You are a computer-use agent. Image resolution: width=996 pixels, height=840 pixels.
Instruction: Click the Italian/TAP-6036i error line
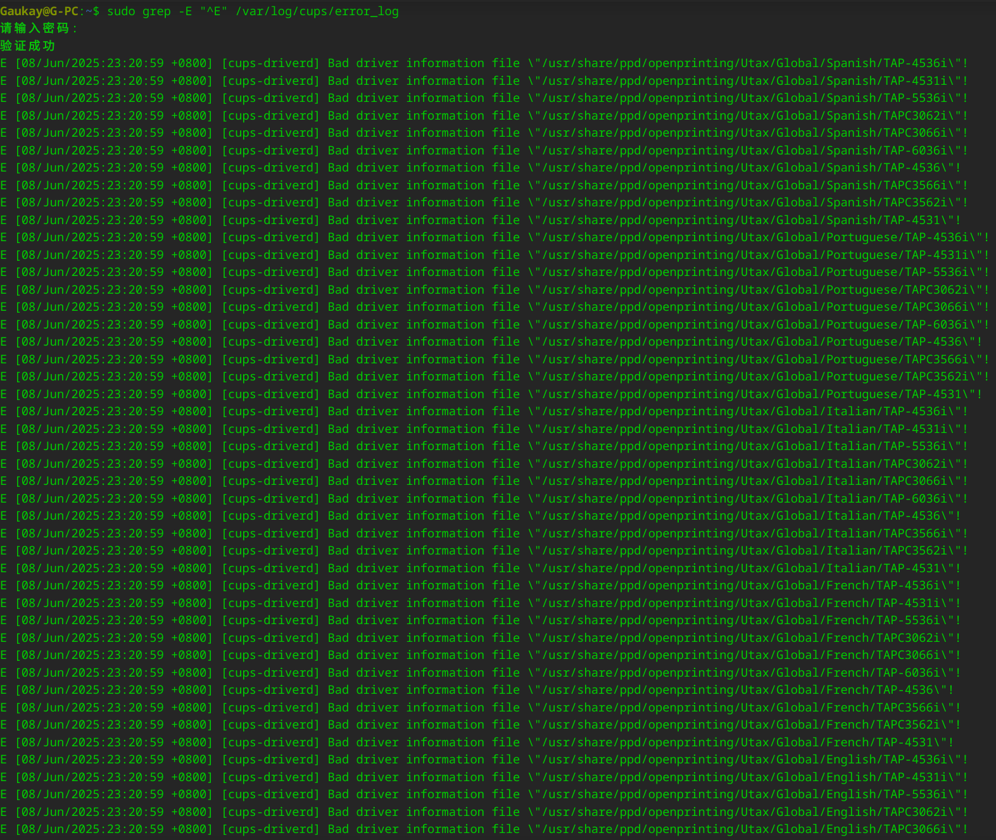click(484, 499)
